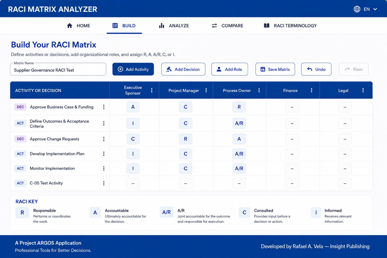The height and width of the screenshot is (258, 387).
Task: Open Finance column kebab menu
Action: [312, 90]
